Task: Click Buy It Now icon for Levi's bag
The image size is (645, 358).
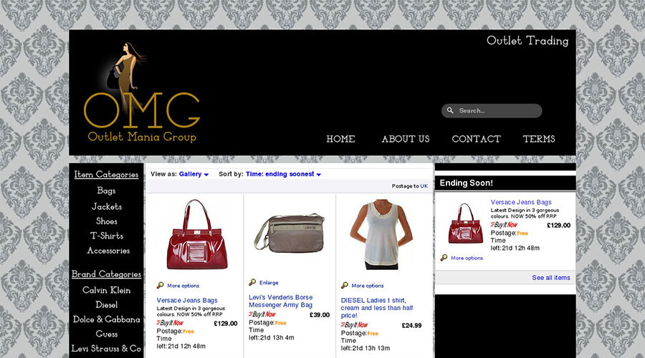Action: pos(262,314)
